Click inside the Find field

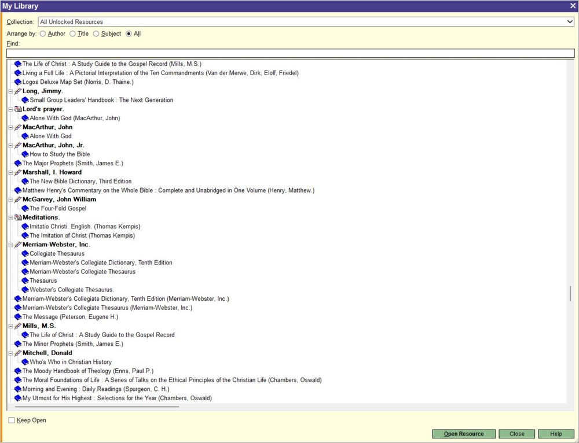289,52
